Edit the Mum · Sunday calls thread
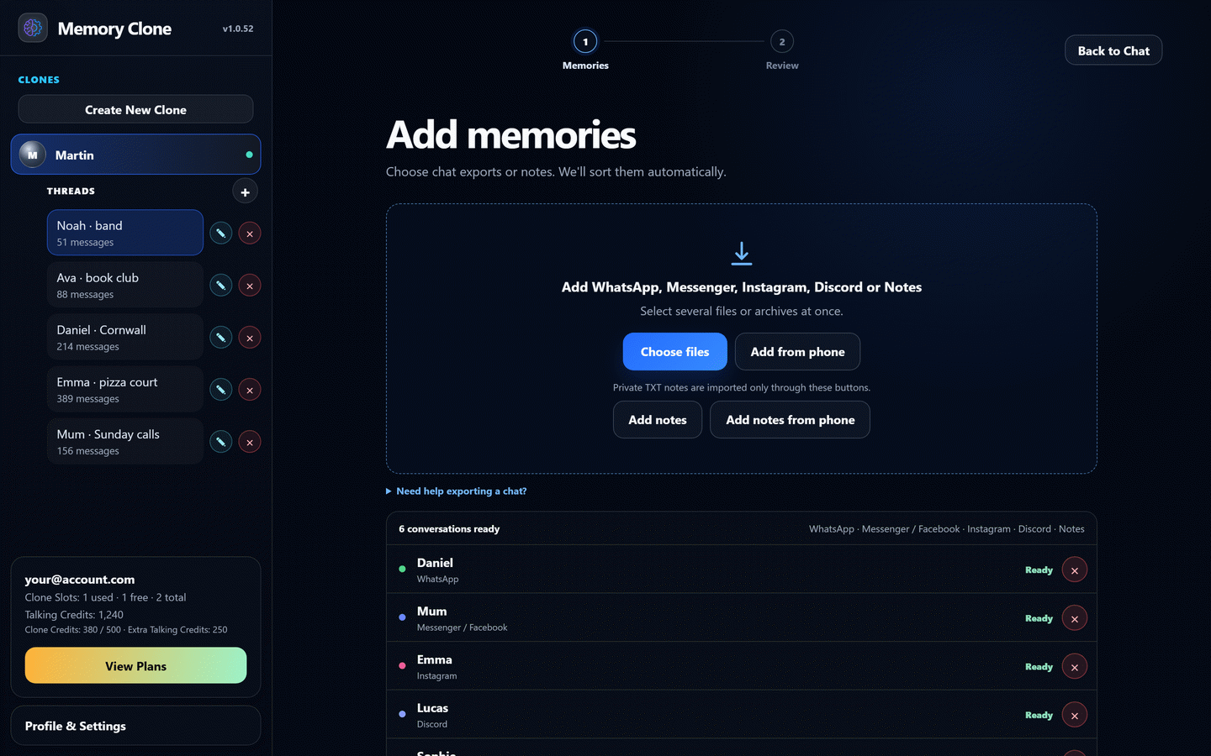 (x=220, y=442)
